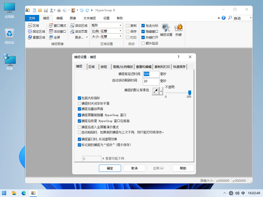The width and height of the screenshot is (263, 197).
Task: Toggle 打印 auto print checkbox
Action: click(x=128, y=37)
